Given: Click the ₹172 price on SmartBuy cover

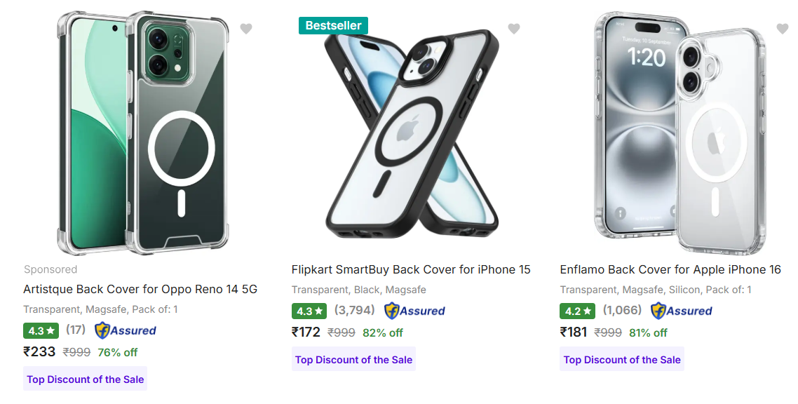Looking at the screenshot, I should 306,332.
